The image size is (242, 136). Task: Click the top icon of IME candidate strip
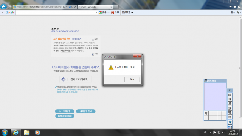(230, 90)
